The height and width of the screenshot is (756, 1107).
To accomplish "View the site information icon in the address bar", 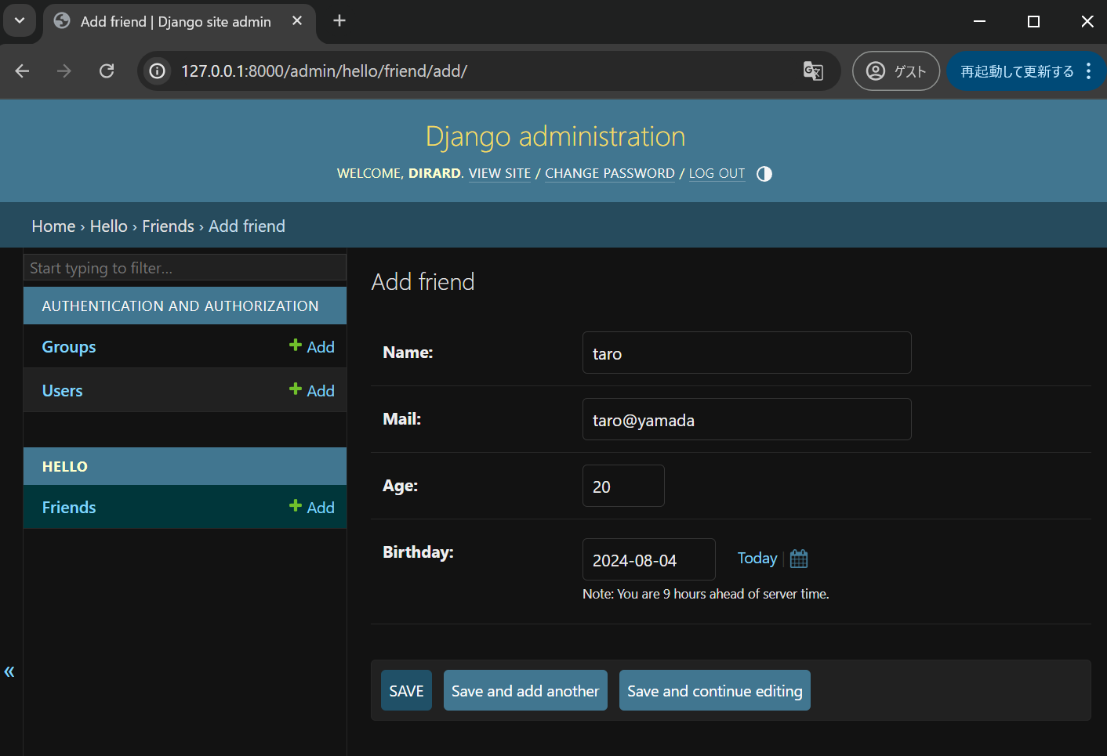I will [158, 71].
